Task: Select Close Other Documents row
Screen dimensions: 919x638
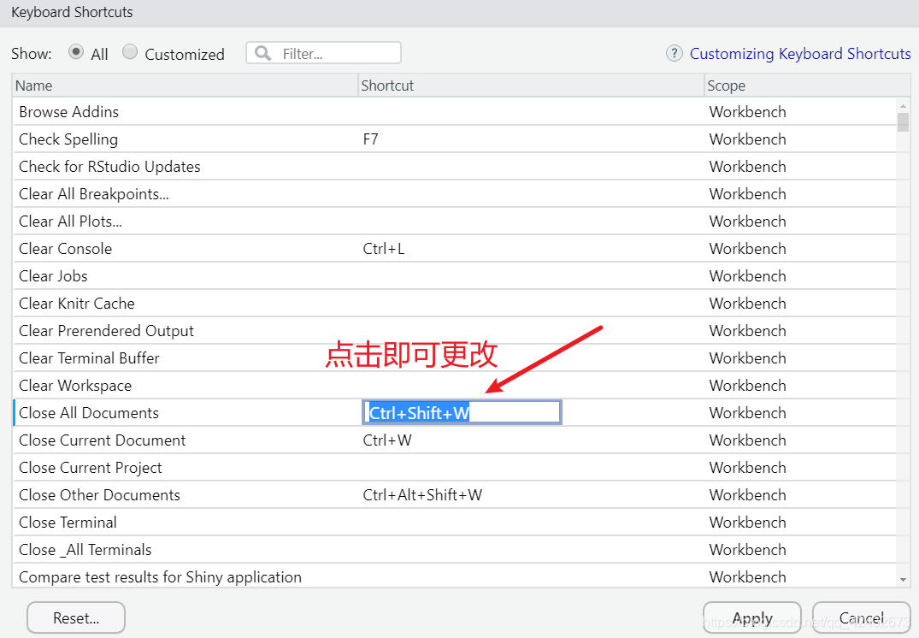Action: click(x=454, y=495)
